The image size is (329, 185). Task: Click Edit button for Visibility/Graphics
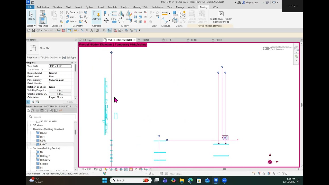[x=60, y=90]
